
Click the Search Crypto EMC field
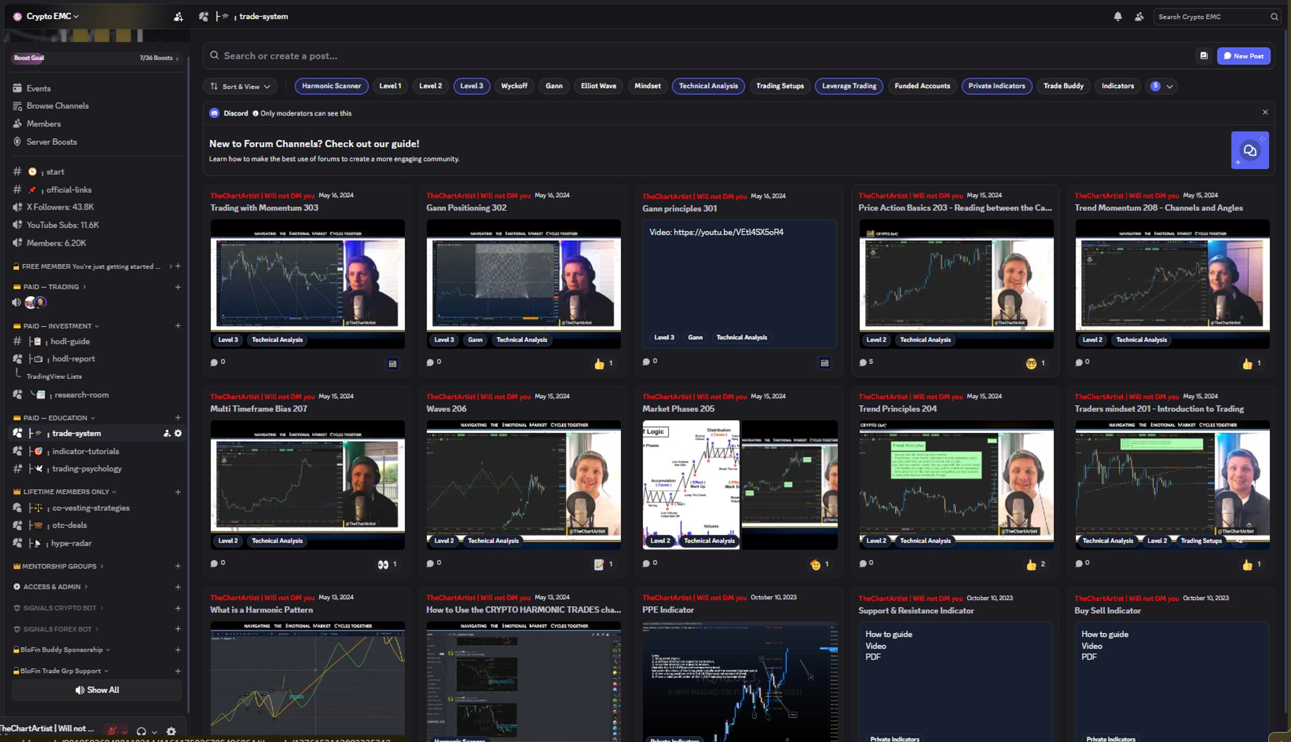(x=1217, y=16)
